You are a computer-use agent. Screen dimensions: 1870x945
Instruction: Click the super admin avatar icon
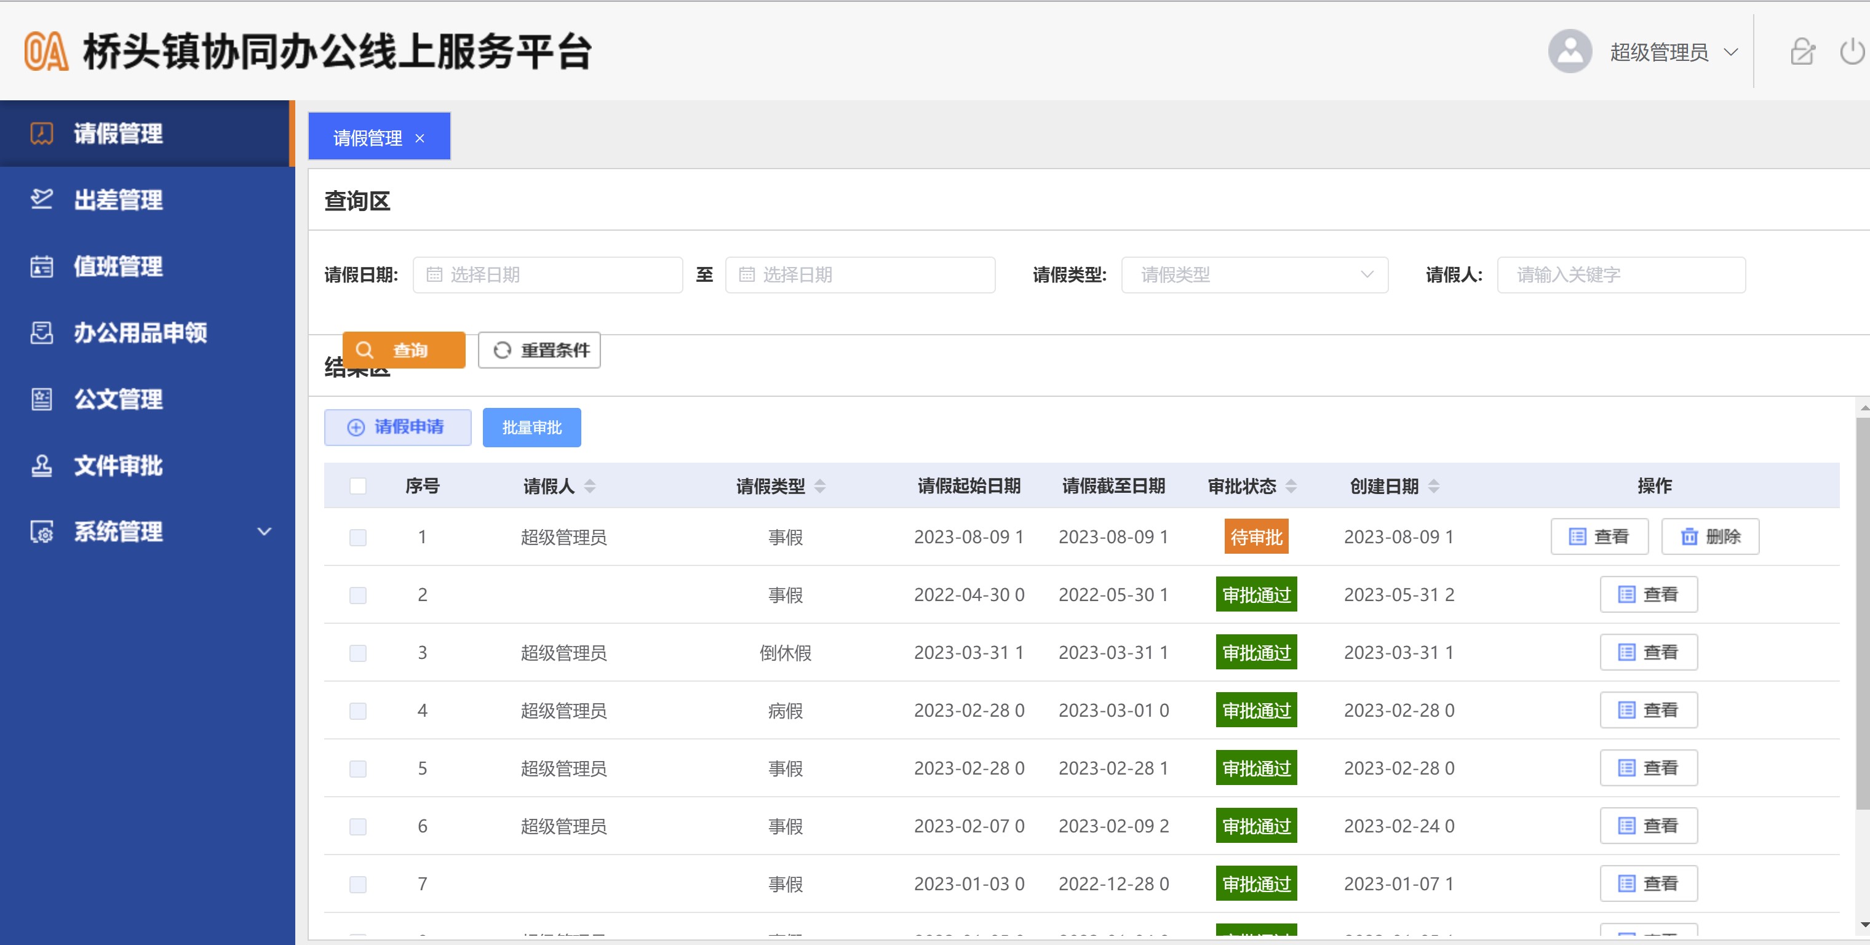tap(1569, 52)
